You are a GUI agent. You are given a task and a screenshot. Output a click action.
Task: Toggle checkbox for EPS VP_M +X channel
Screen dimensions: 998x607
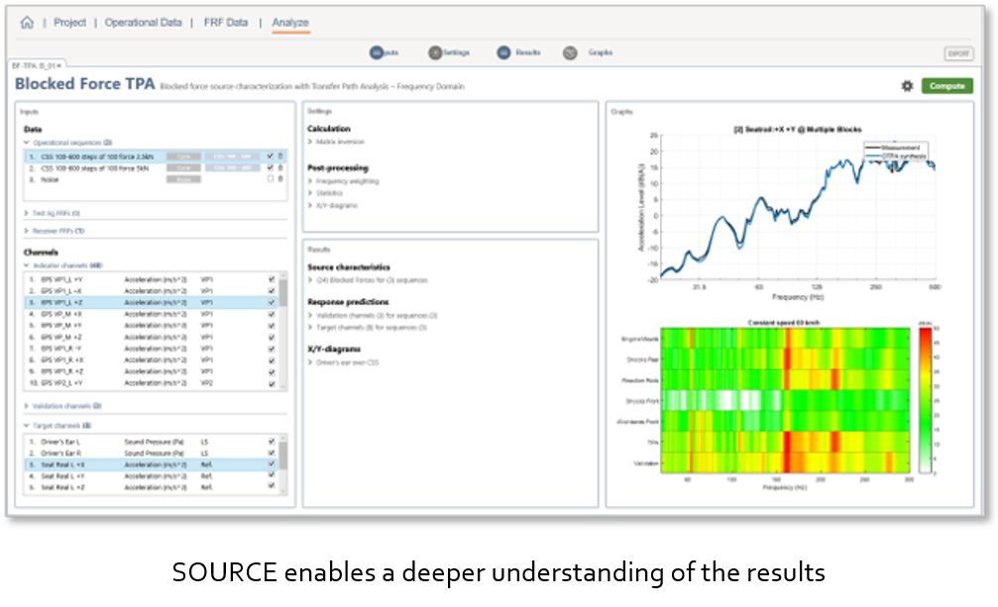[x=271, y=314]
